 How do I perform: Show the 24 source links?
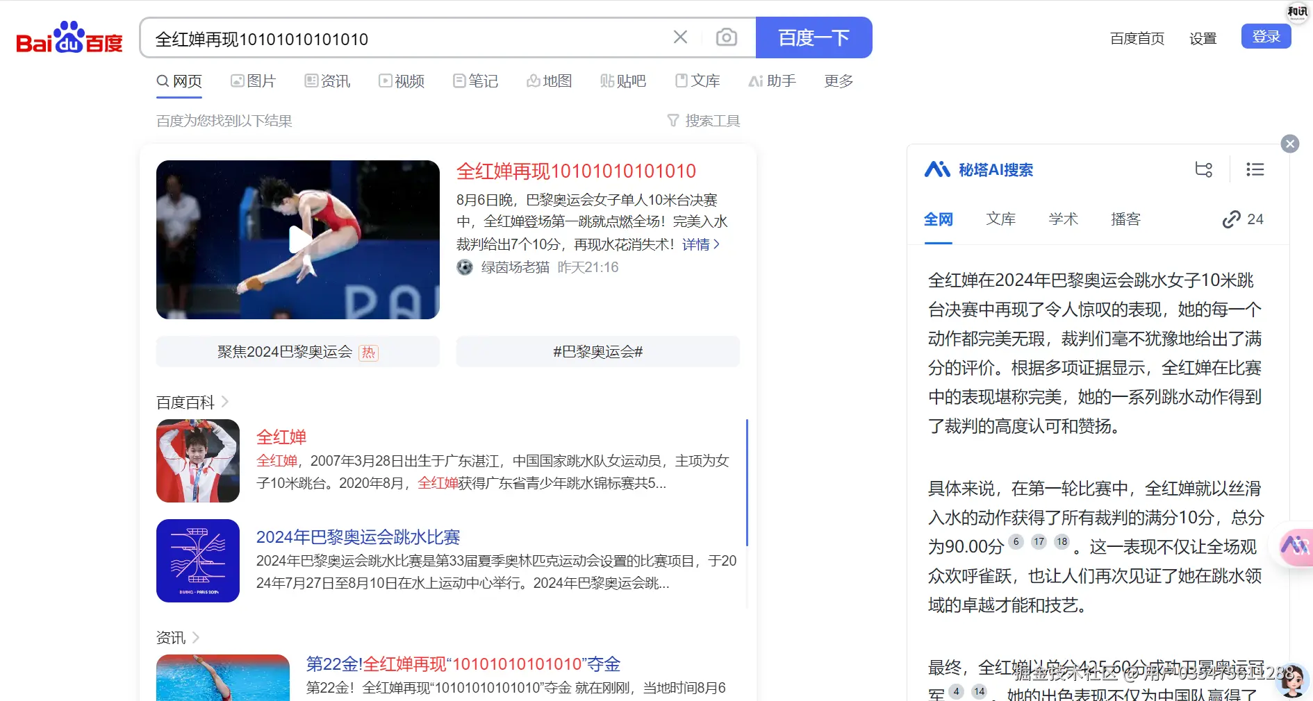coord(1243,219)
